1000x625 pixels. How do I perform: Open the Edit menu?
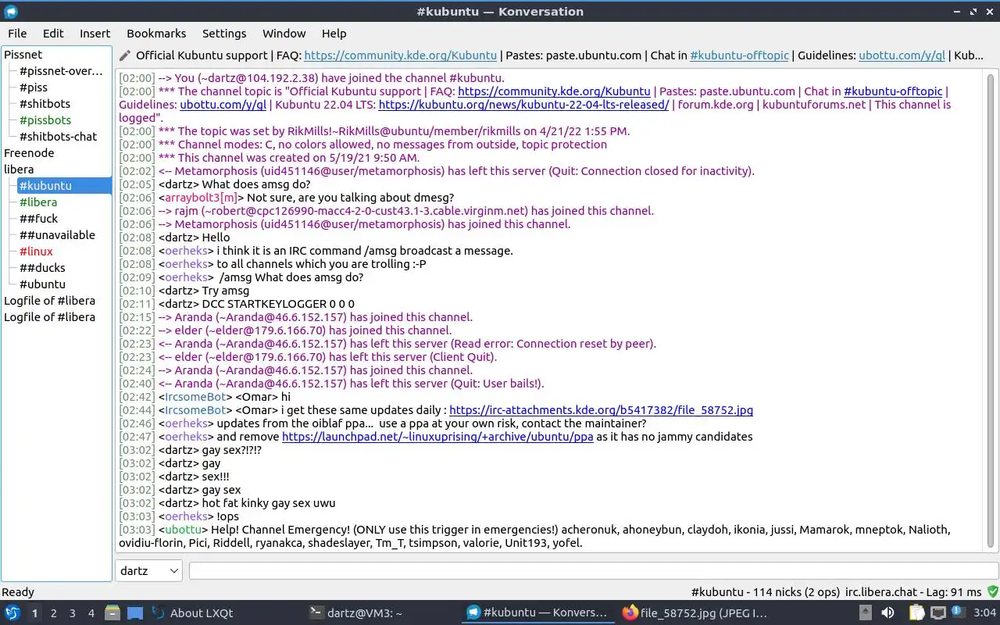pyautogui.click(x=53, y=34)
